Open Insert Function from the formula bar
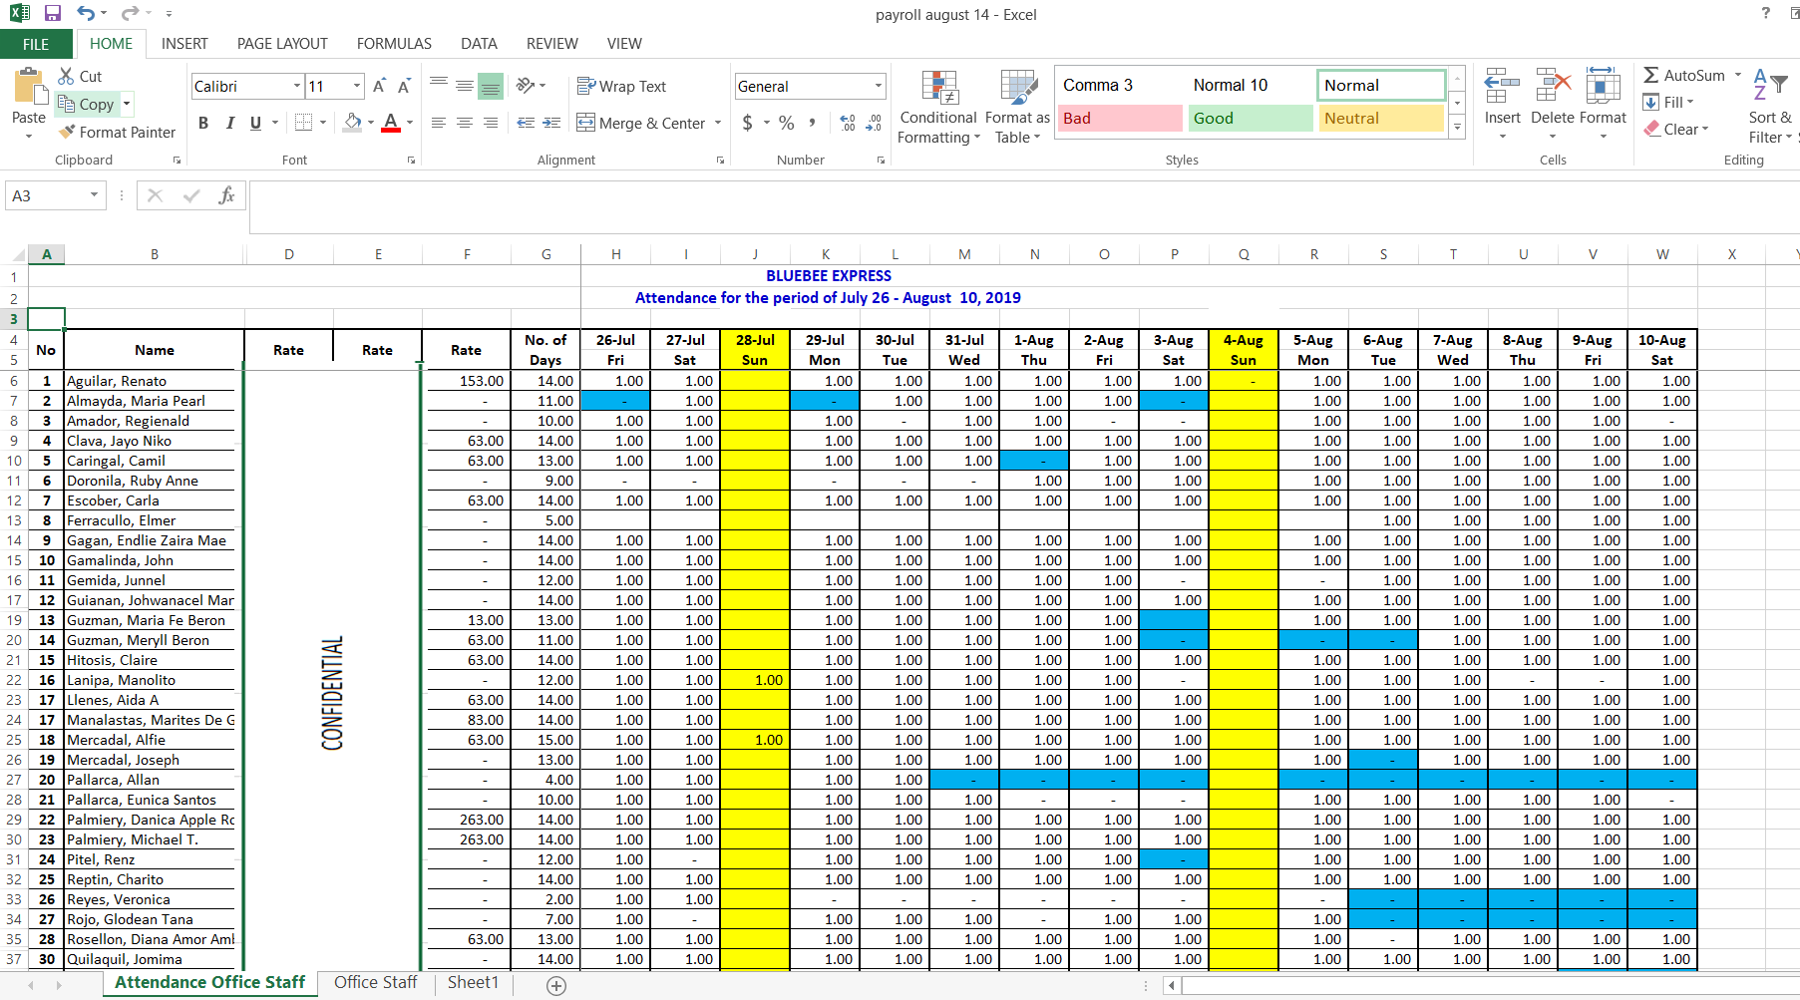 tap(227, 195)
